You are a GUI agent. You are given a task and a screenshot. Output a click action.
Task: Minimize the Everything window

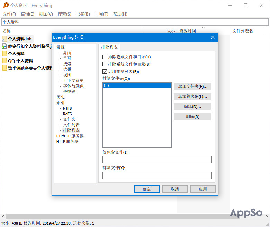(230, 5)
